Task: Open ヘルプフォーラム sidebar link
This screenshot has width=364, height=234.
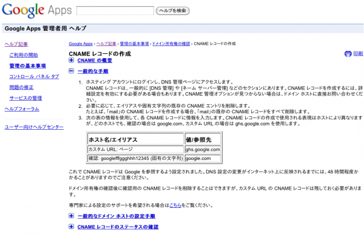Action: tap(22, 109)
